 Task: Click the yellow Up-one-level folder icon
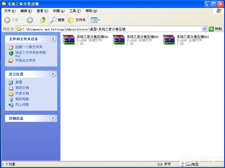coord(44,20)
